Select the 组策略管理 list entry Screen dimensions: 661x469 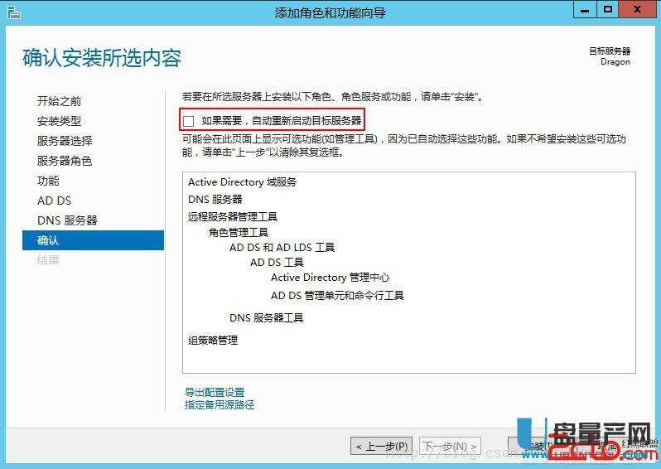click(213, 340)
